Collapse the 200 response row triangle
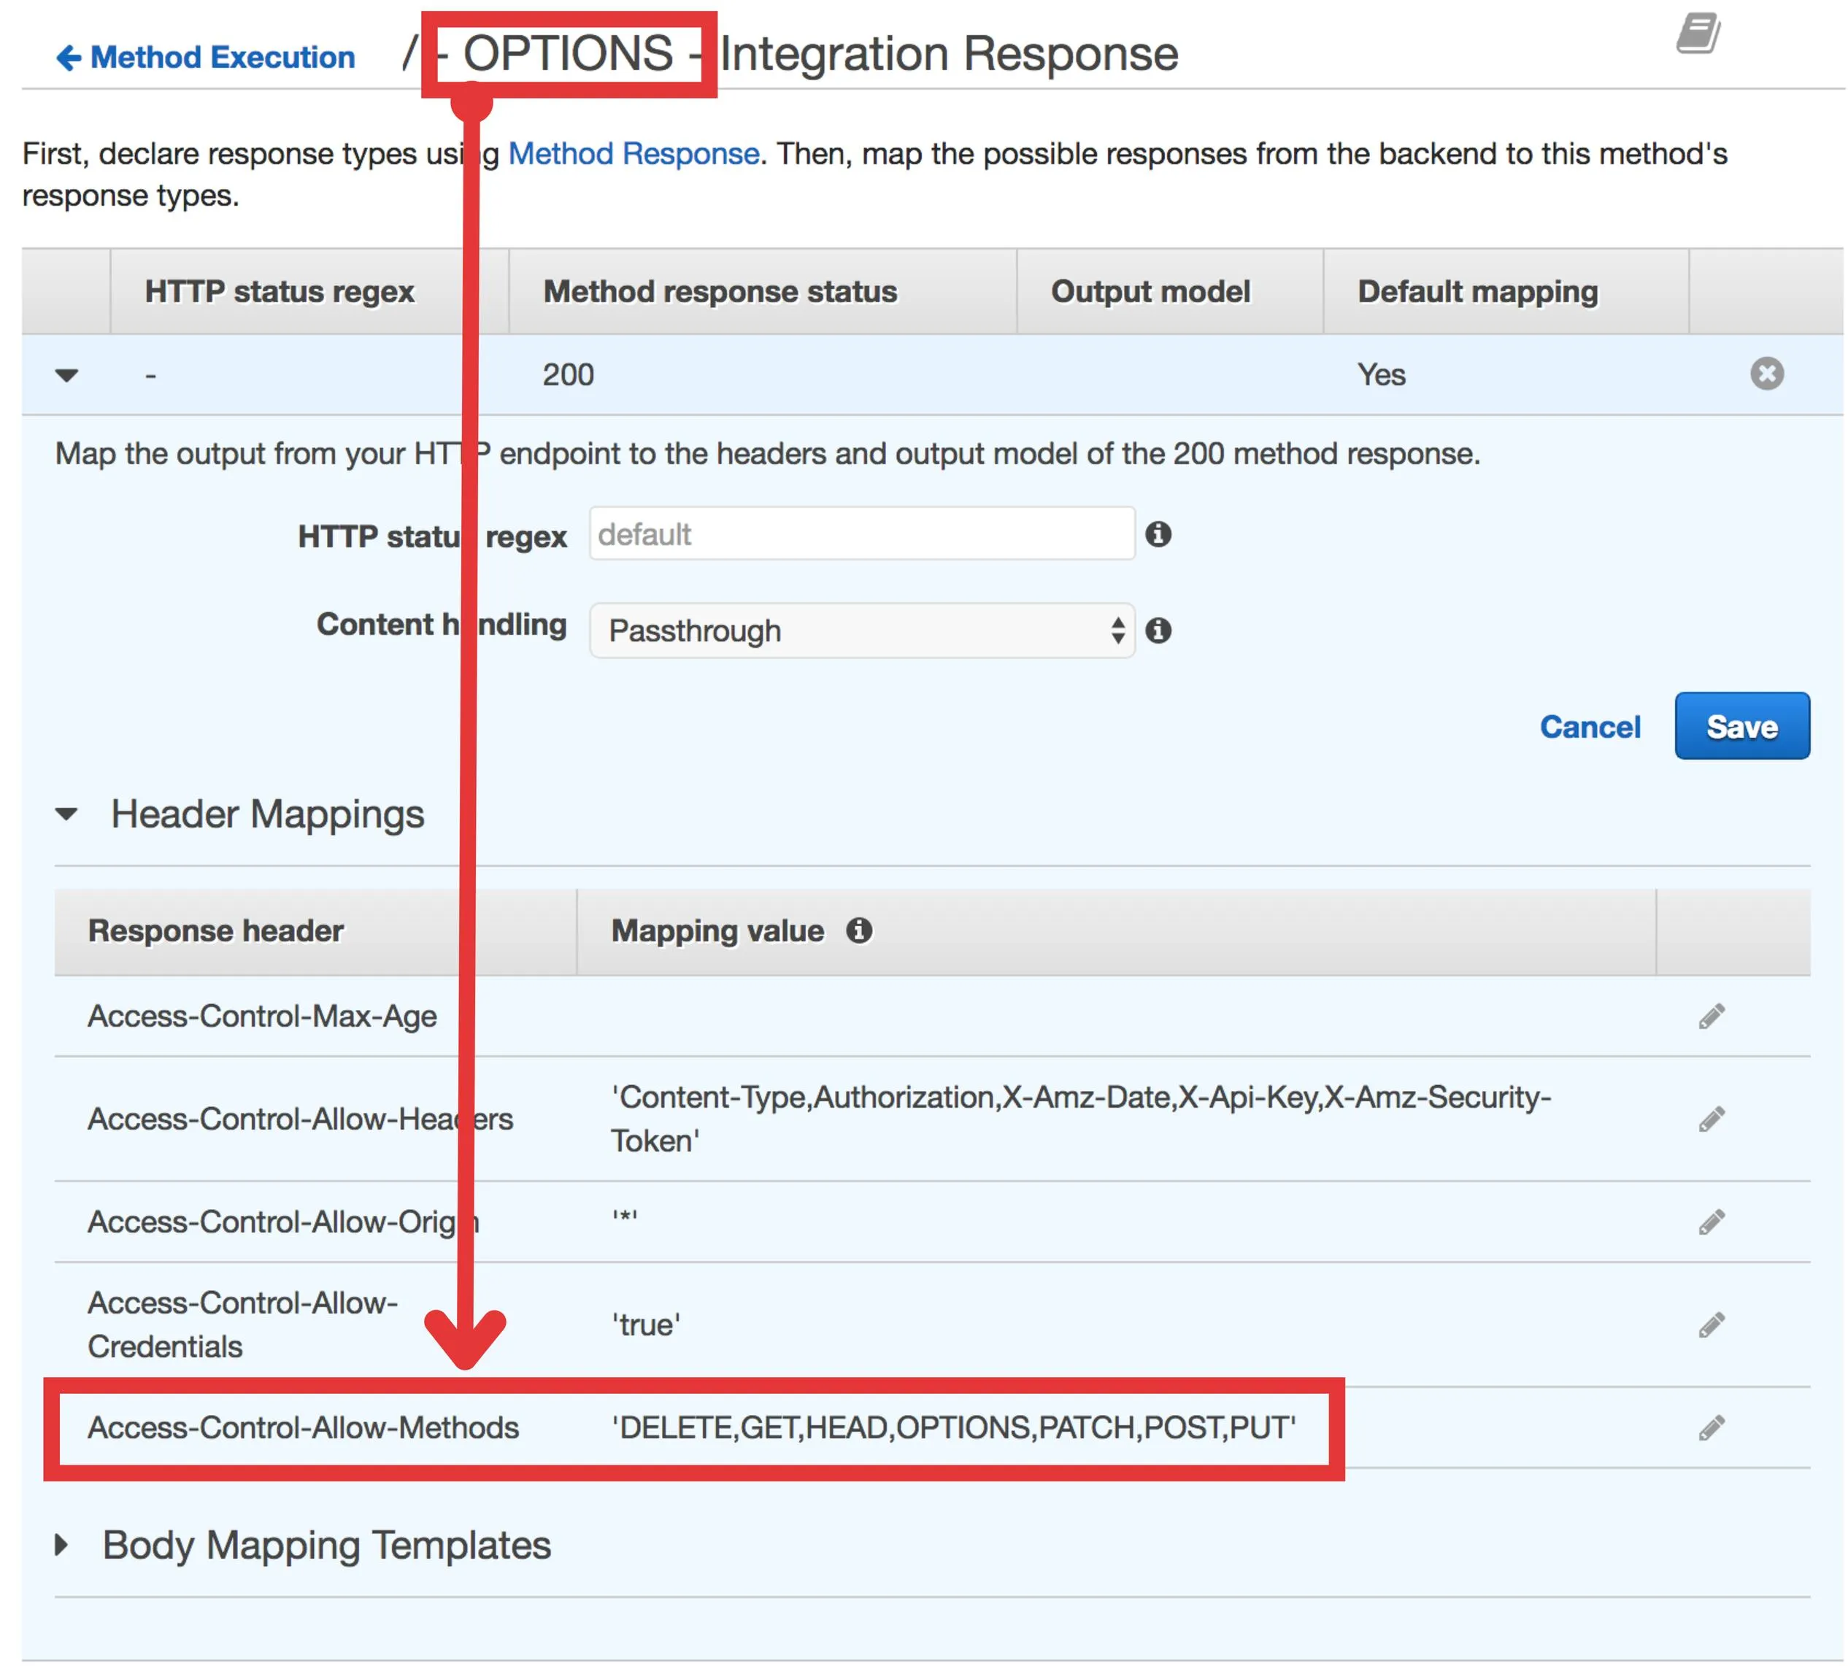The height and width of the screenshot is (1666, 1848). pos(67,375)
